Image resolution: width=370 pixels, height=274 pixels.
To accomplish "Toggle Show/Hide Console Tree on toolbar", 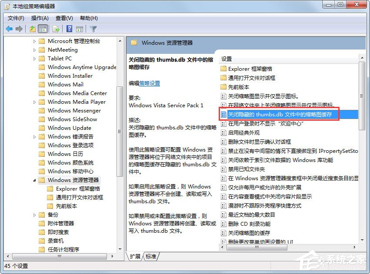I will (x=43, y=29).
